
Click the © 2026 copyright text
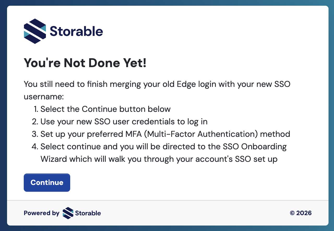(x=301, y=213)
